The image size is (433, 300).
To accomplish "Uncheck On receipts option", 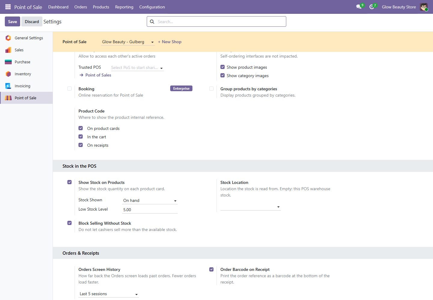I will 81,145.
